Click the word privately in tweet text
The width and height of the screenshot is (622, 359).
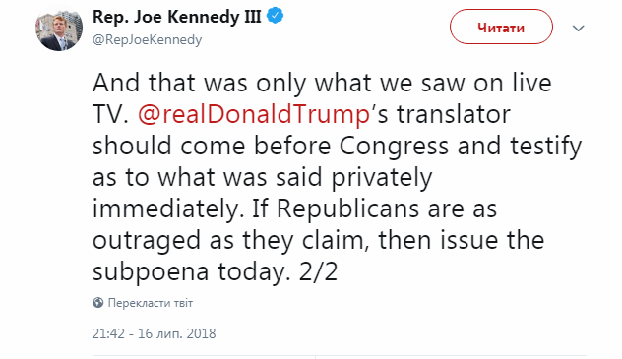pyautogui.click(x=382, y=177)
